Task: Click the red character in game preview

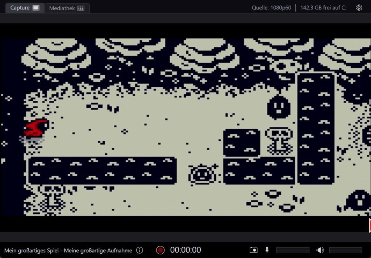Action: coord(36,129)
